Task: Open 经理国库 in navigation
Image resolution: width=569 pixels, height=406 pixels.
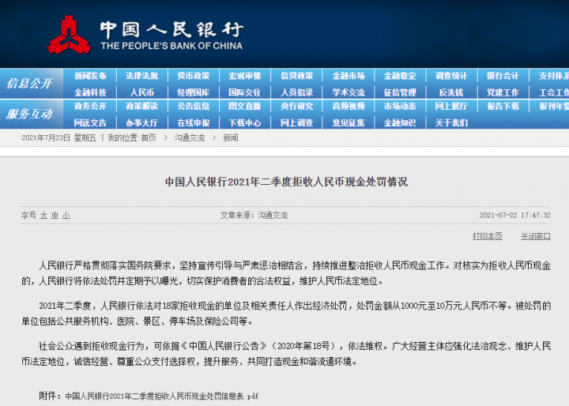Action: (x=194, y=92)
